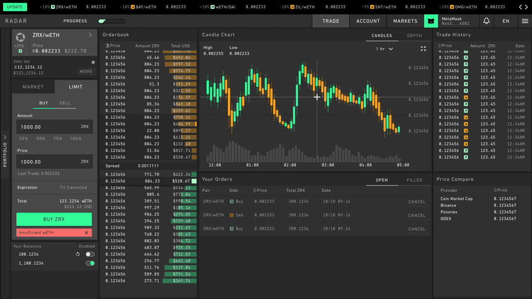
Task: Switch to the TRADE tab
Action: pos(331,21)
